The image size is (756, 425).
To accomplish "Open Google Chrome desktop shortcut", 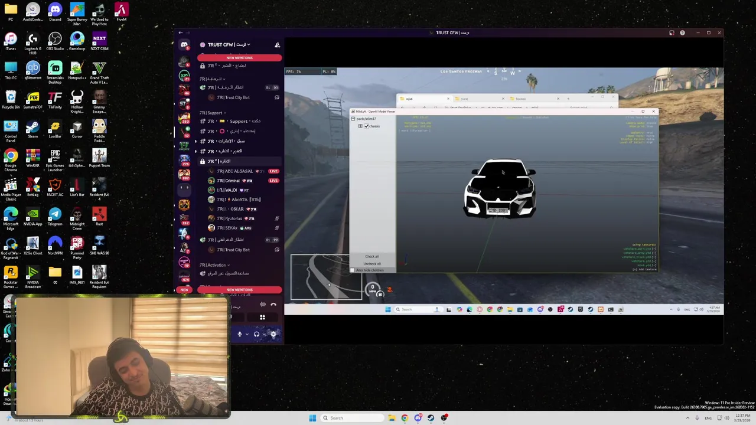I will point(11,159).
